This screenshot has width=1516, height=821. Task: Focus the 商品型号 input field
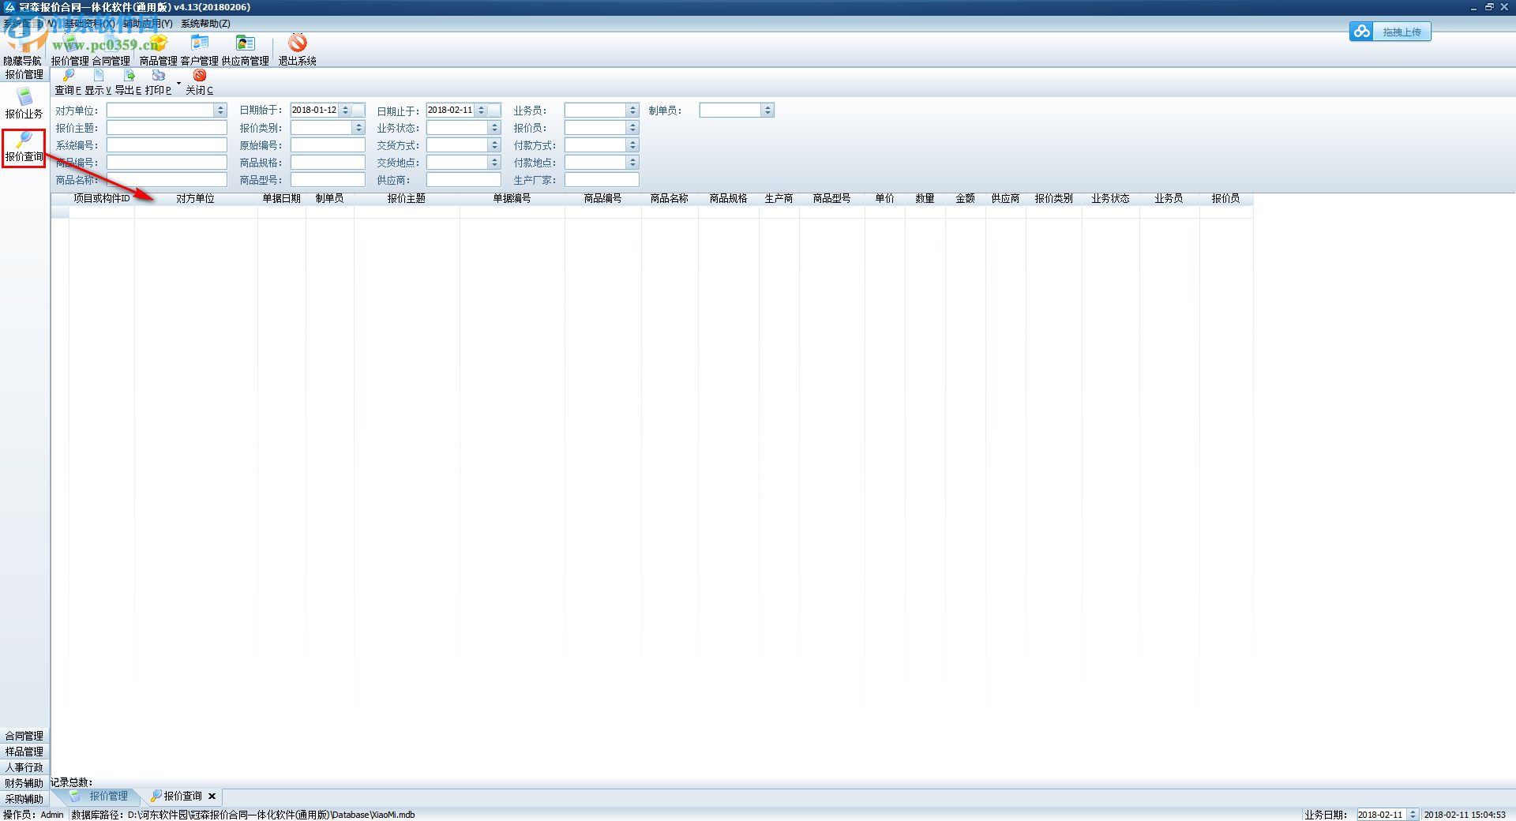(328, 180)
